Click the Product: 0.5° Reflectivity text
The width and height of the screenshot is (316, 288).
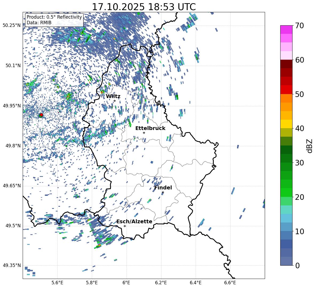coord(54,17)
